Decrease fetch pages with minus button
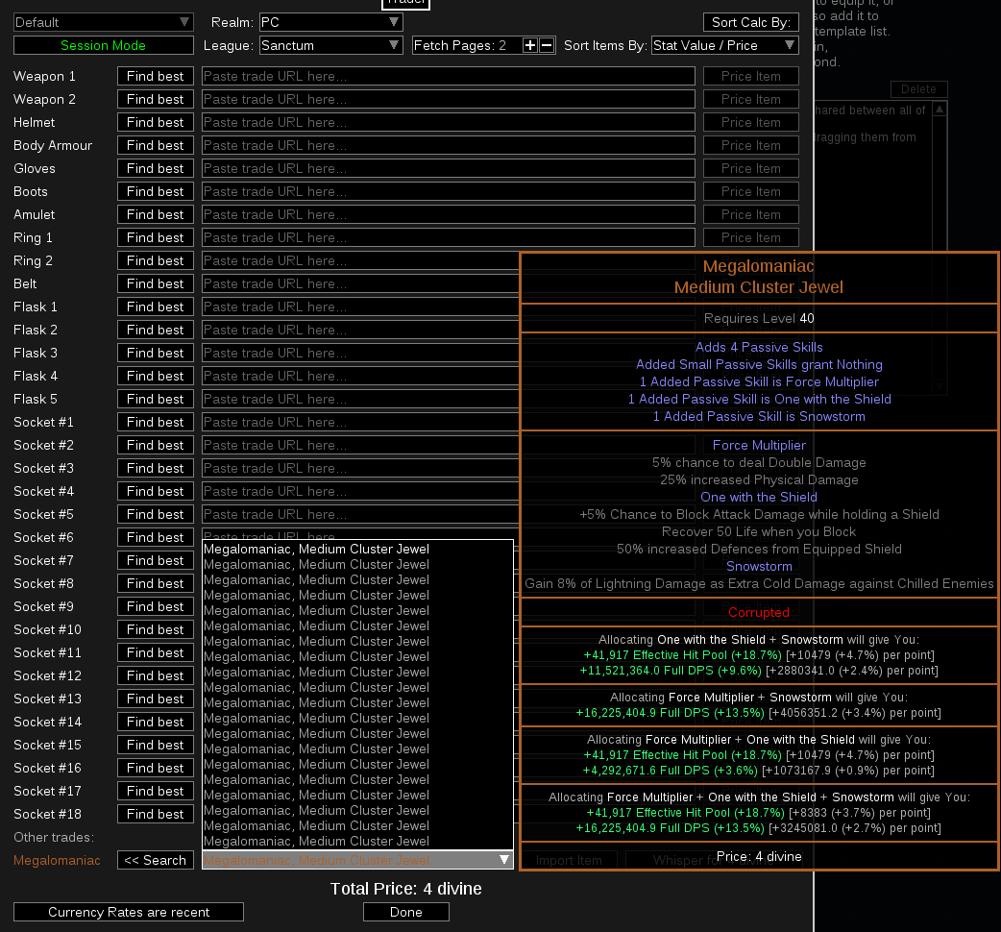 click(x=547, y=45)
